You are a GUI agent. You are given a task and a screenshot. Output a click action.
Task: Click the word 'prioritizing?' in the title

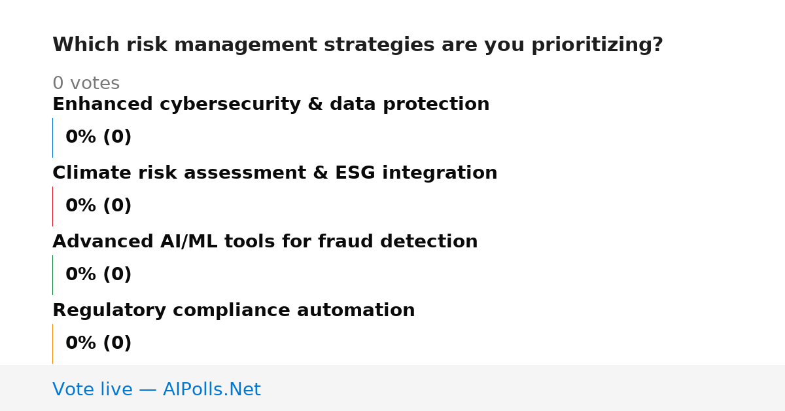(x=597, y=45)
